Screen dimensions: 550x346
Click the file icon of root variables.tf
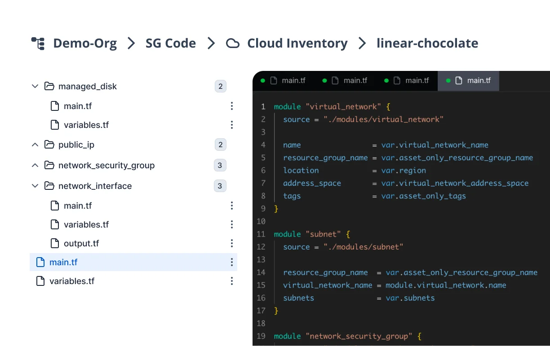(40, 281)
